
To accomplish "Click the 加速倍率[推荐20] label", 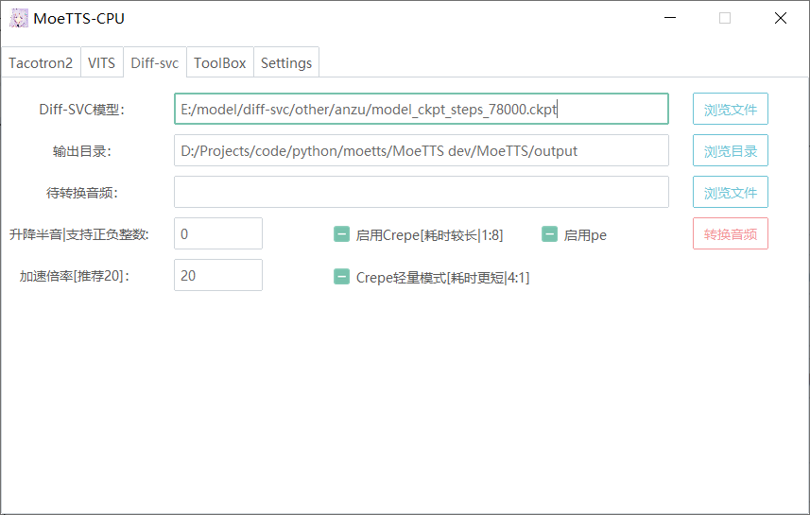I will pyautogui.click(x=75, y=276).
